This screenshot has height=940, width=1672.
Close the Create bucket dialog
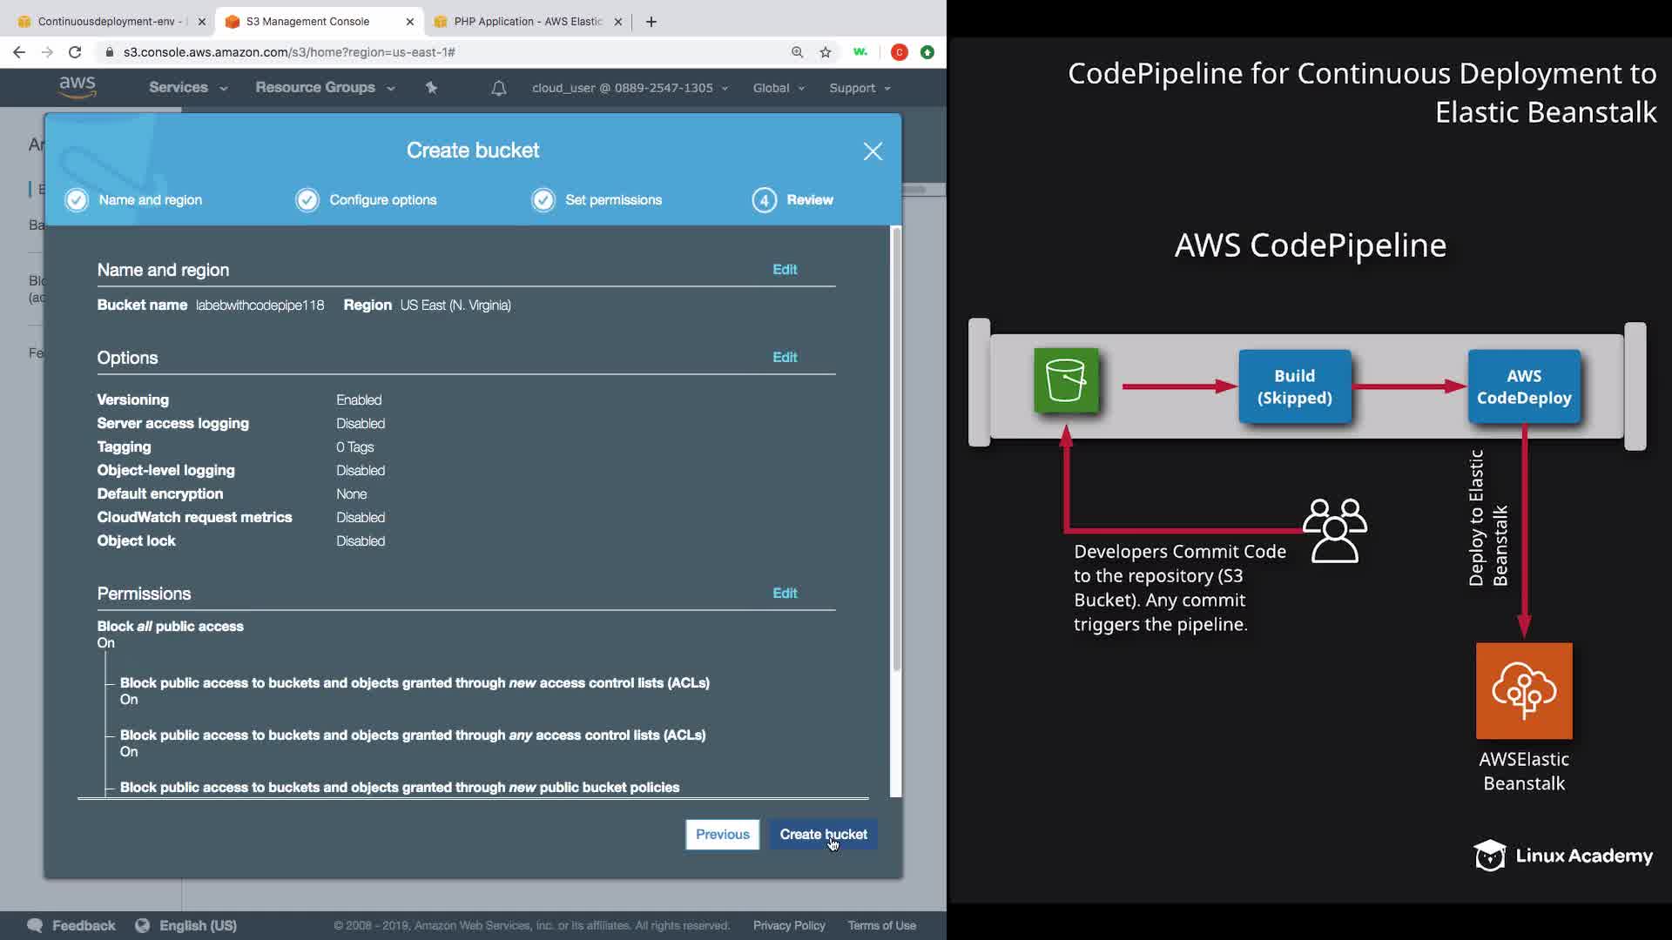pyautogui.click(x=873, y=151)
